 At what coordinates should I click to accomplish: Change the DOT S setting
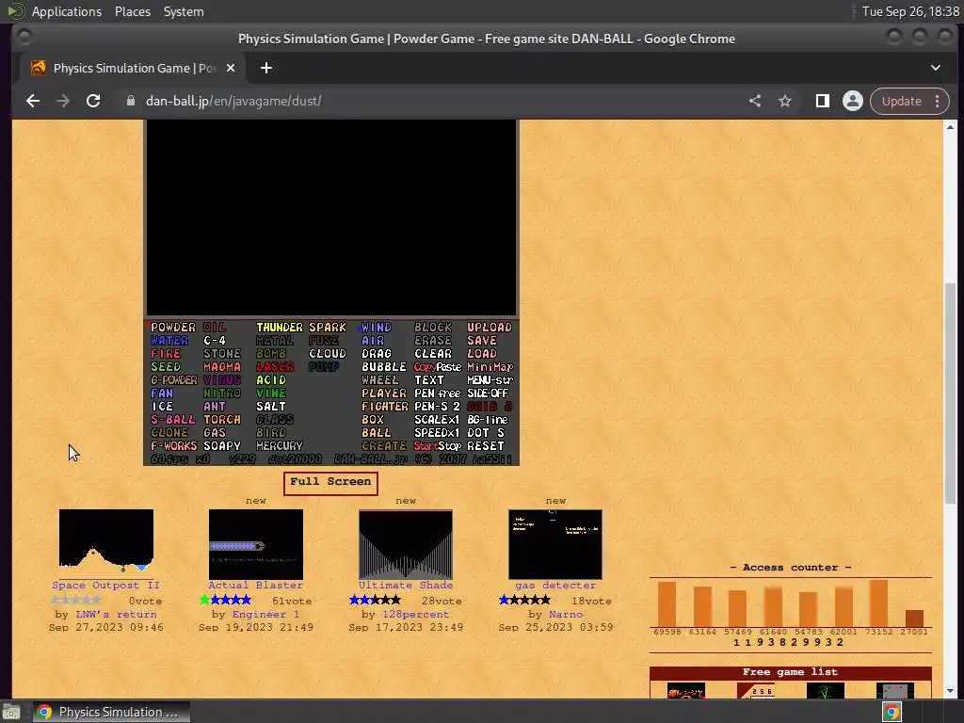pyautogui.click(x=486, y=433)
